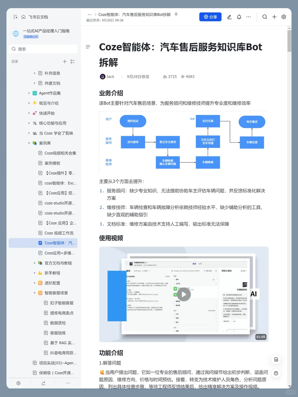
Task: Expand the 核心功能与应用 node
Action: tap(29, 123)
